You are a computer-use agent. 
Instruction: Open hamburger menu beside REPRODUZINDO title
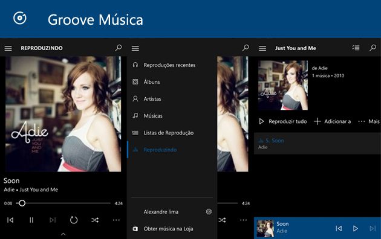click(x=8, y=48)
